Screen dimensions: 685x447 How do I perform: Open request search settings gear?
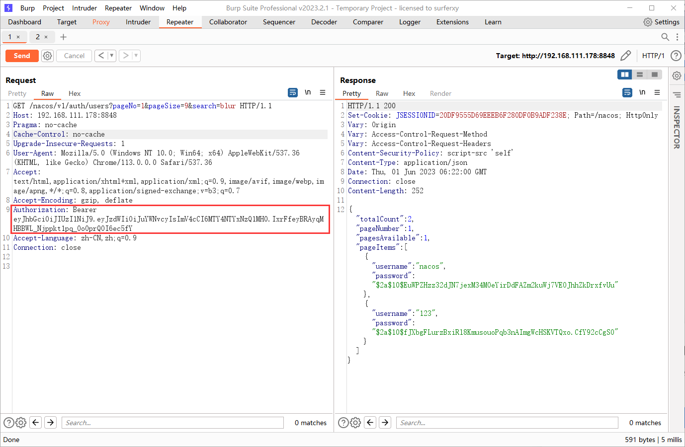tap(21, 423)
